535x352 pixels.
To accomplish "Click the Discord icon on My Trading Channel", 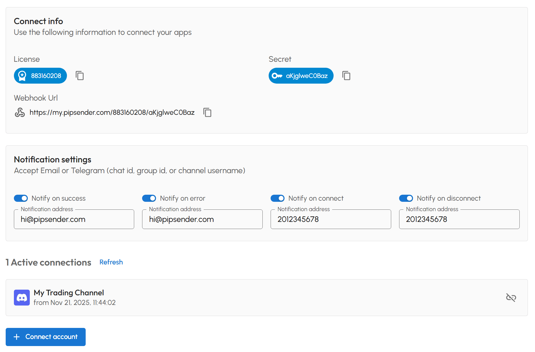I will (22, 298).
